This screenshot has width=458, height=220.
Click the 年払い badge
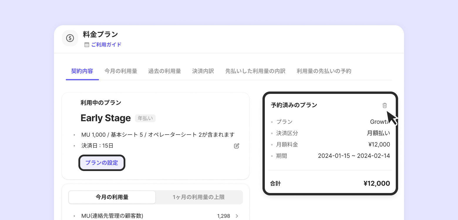pos(145,118)
